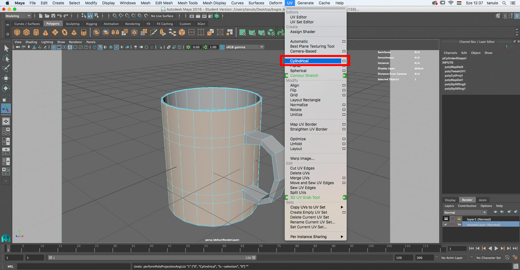Screen dimensions: 520x270
Task: Open the Modeling menu set dropdown
Action: point(18,16)
